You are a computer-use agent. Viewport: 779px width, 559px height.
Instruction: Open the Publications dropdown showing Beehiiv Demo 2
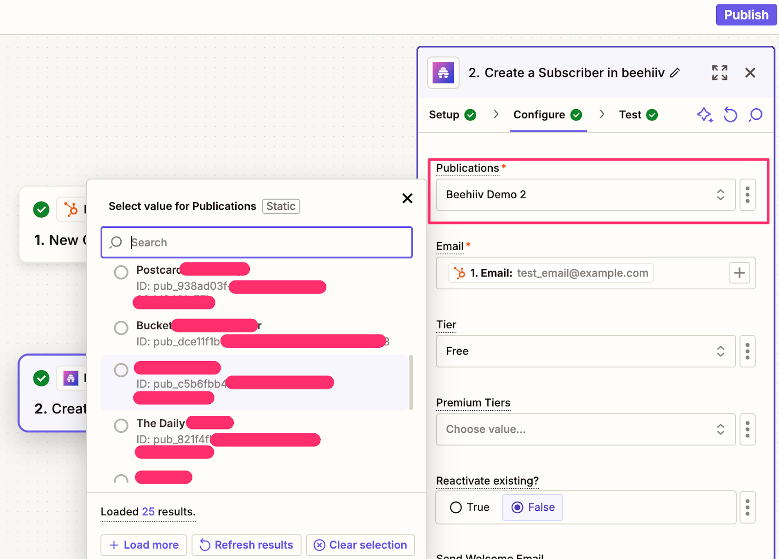(x=585, y=195)
